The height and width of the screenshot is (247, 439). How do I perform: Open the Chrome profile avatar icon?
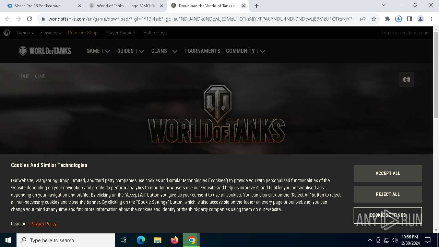click(x=420, y=19)
